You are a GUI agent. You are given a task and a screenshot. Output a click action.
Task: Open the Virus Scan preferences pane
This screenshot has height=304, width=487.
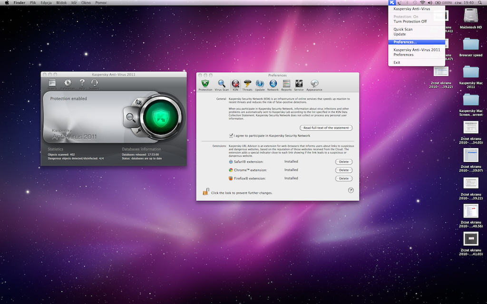point(222,85)
